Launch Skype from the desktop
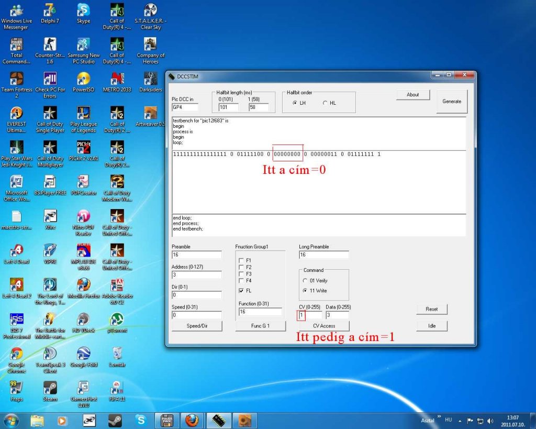 (83, 14)
